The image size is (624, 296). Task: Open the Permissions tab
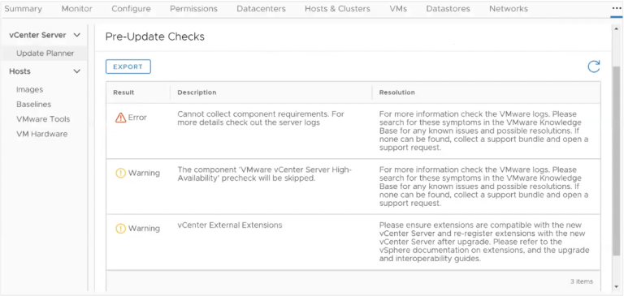194,9
